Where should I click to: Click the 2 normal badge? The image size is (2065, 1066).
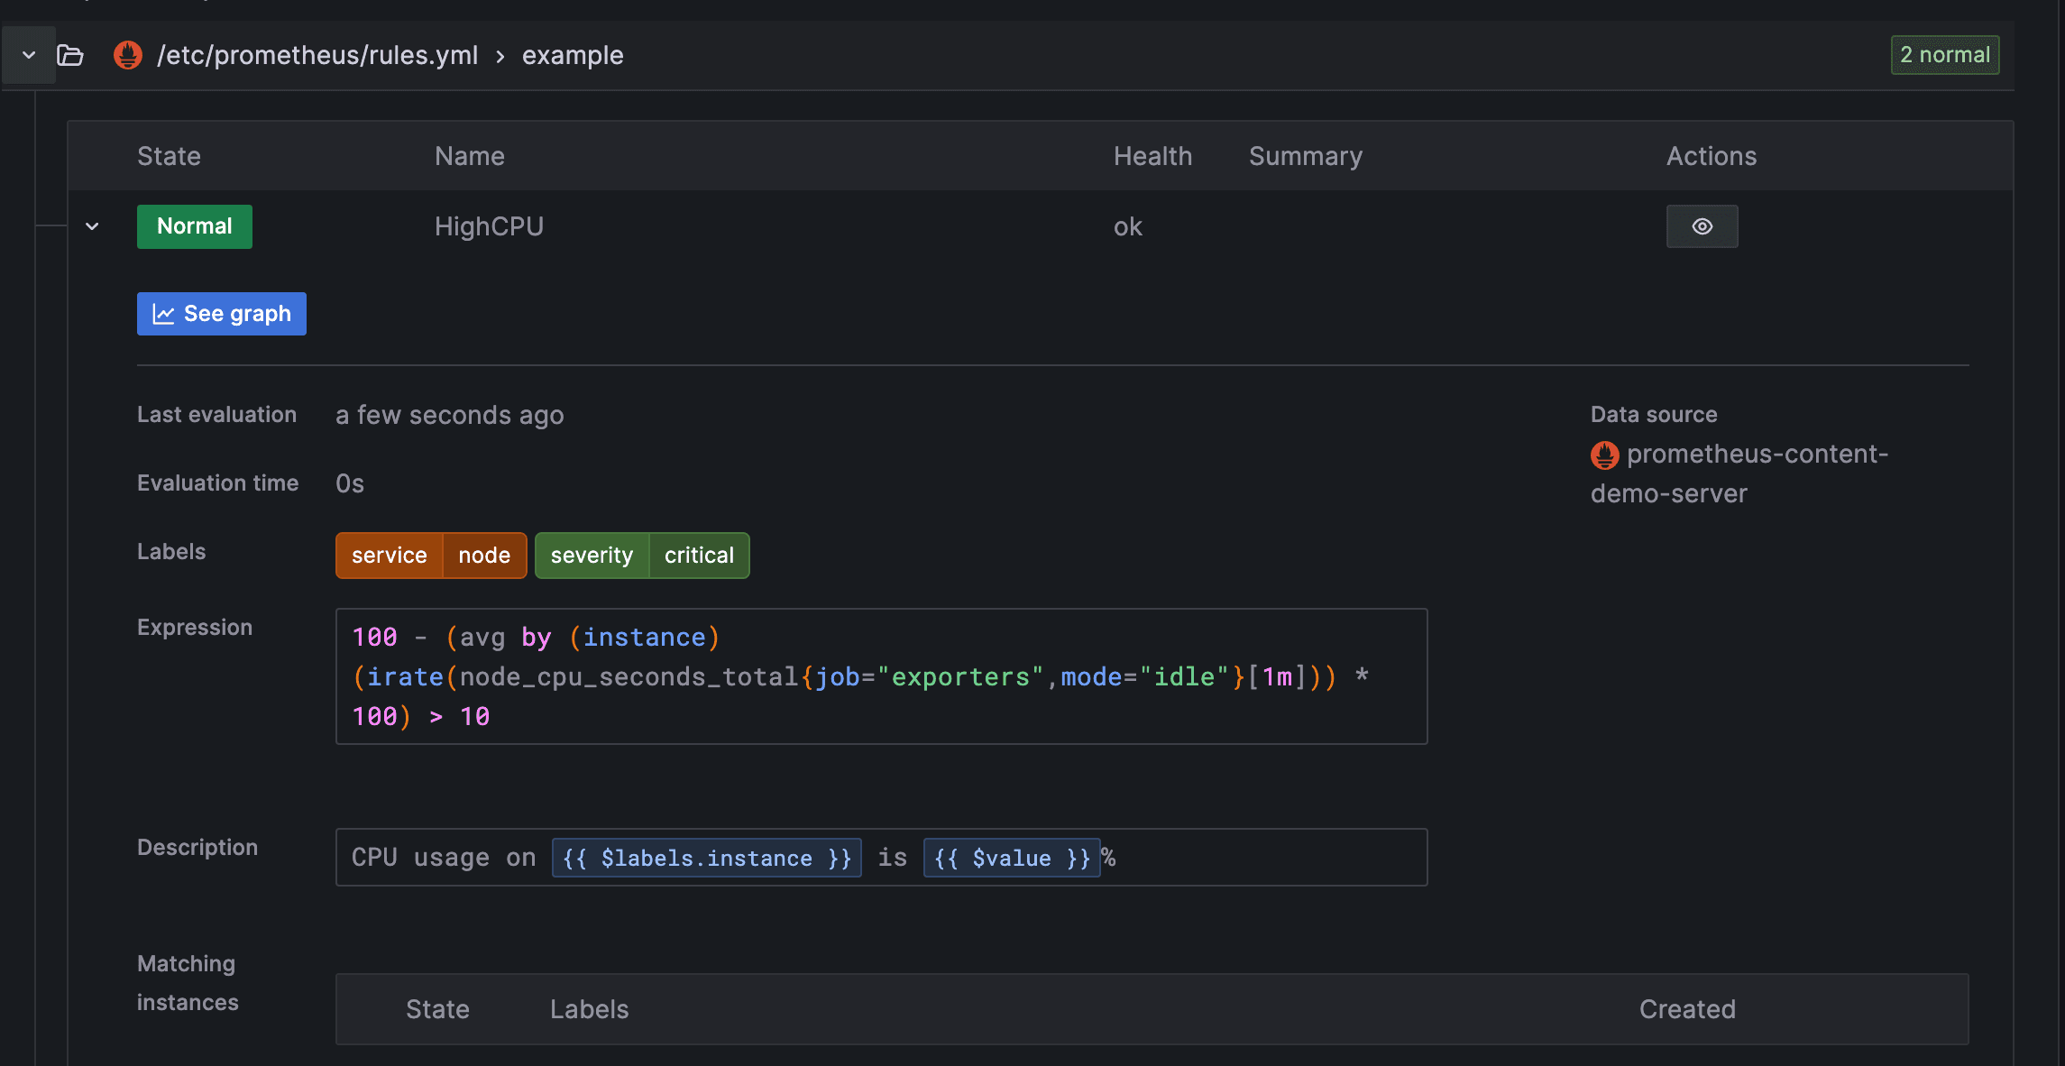click(1945, 55)
